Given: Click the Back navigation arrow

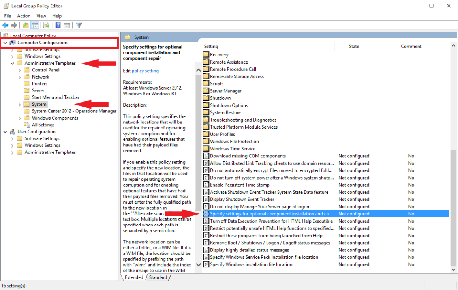Looking at the screenshot, I should coord(5,25).
